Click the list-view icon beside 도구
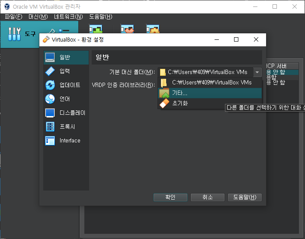 [x=64, y=31]
